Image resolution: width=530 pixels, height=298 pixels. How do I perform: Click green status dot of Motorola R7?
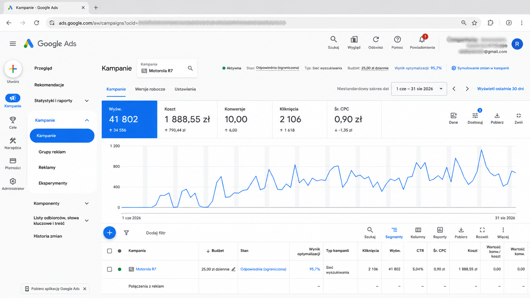click(120, 269)
